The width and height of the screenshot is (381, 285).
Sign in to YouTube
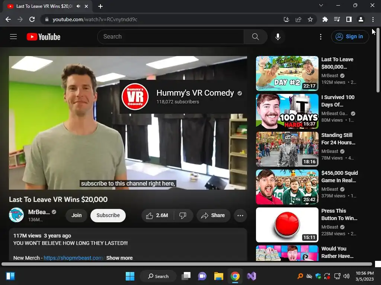click(350, 37)
